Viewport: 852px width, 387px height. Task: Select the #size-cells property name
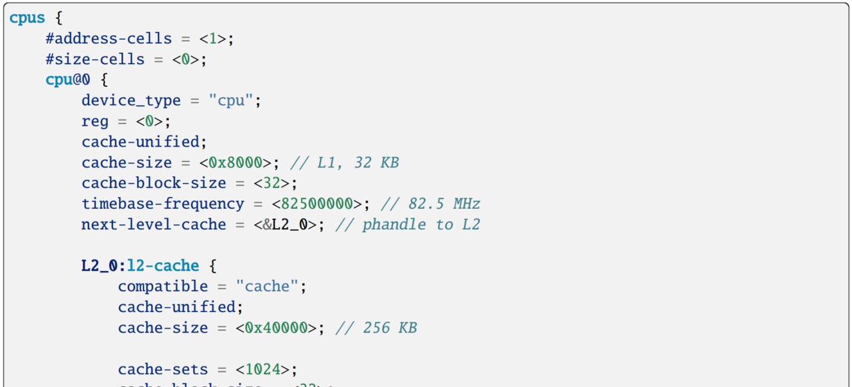[x=95, y=59]
